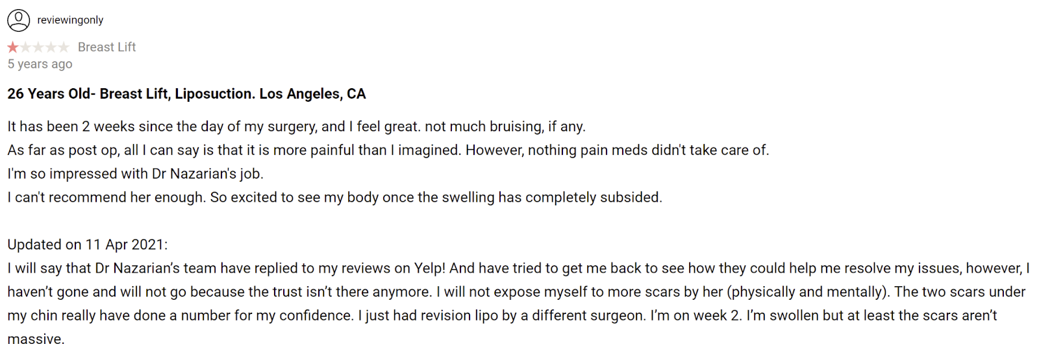1039x351 pixels.
Task: Click the "Updated on 11 Apr 2021" heading
Action: pos(87,245)
